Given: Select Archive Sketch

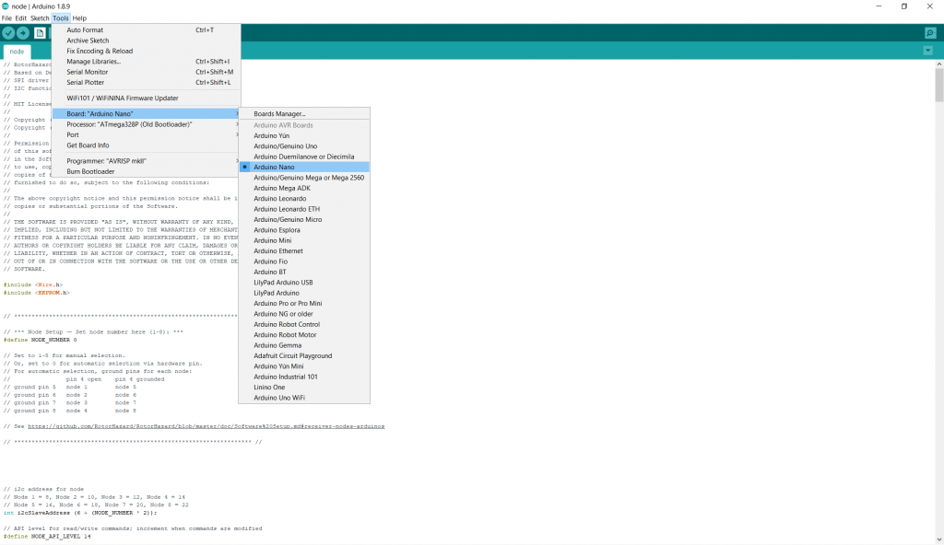Looking at the screenshot, I should 147,41.
